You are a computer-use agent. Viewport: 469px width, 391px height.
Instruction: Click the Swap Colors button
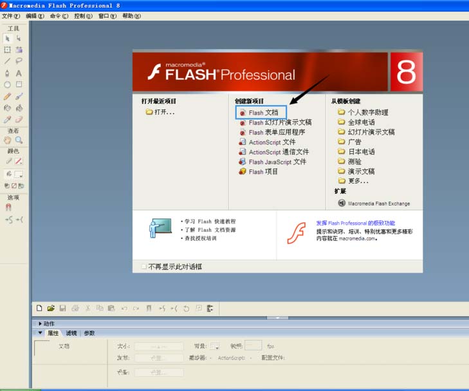21,186
